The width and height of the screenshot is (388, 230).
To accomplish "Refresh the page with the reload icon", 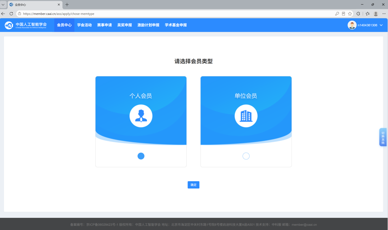I will point(11,14).
